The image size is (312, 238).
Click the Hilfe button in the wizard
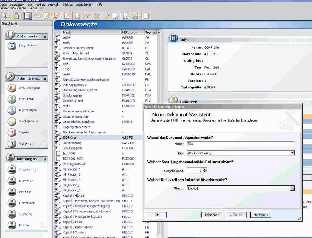pos(156,215)
